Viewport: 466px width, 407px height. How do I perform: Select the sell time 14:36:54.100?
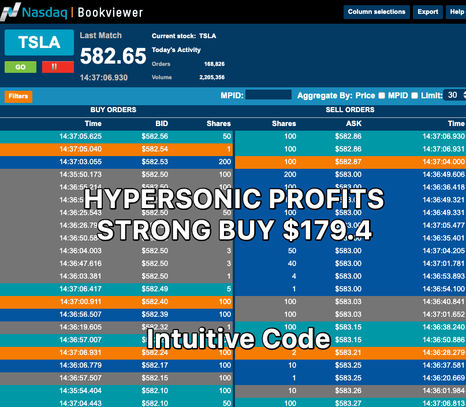click(x=443, y=289)
